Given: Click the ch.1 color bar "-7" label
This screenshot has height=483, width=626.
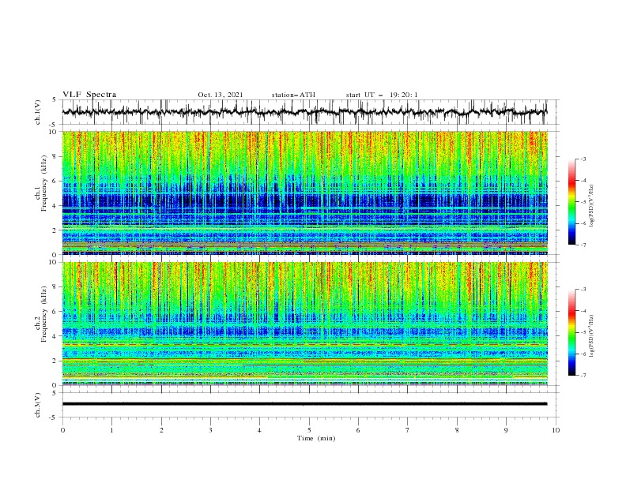Looking at the screenshot, I should pyautogui.click(x=583, y=245).
